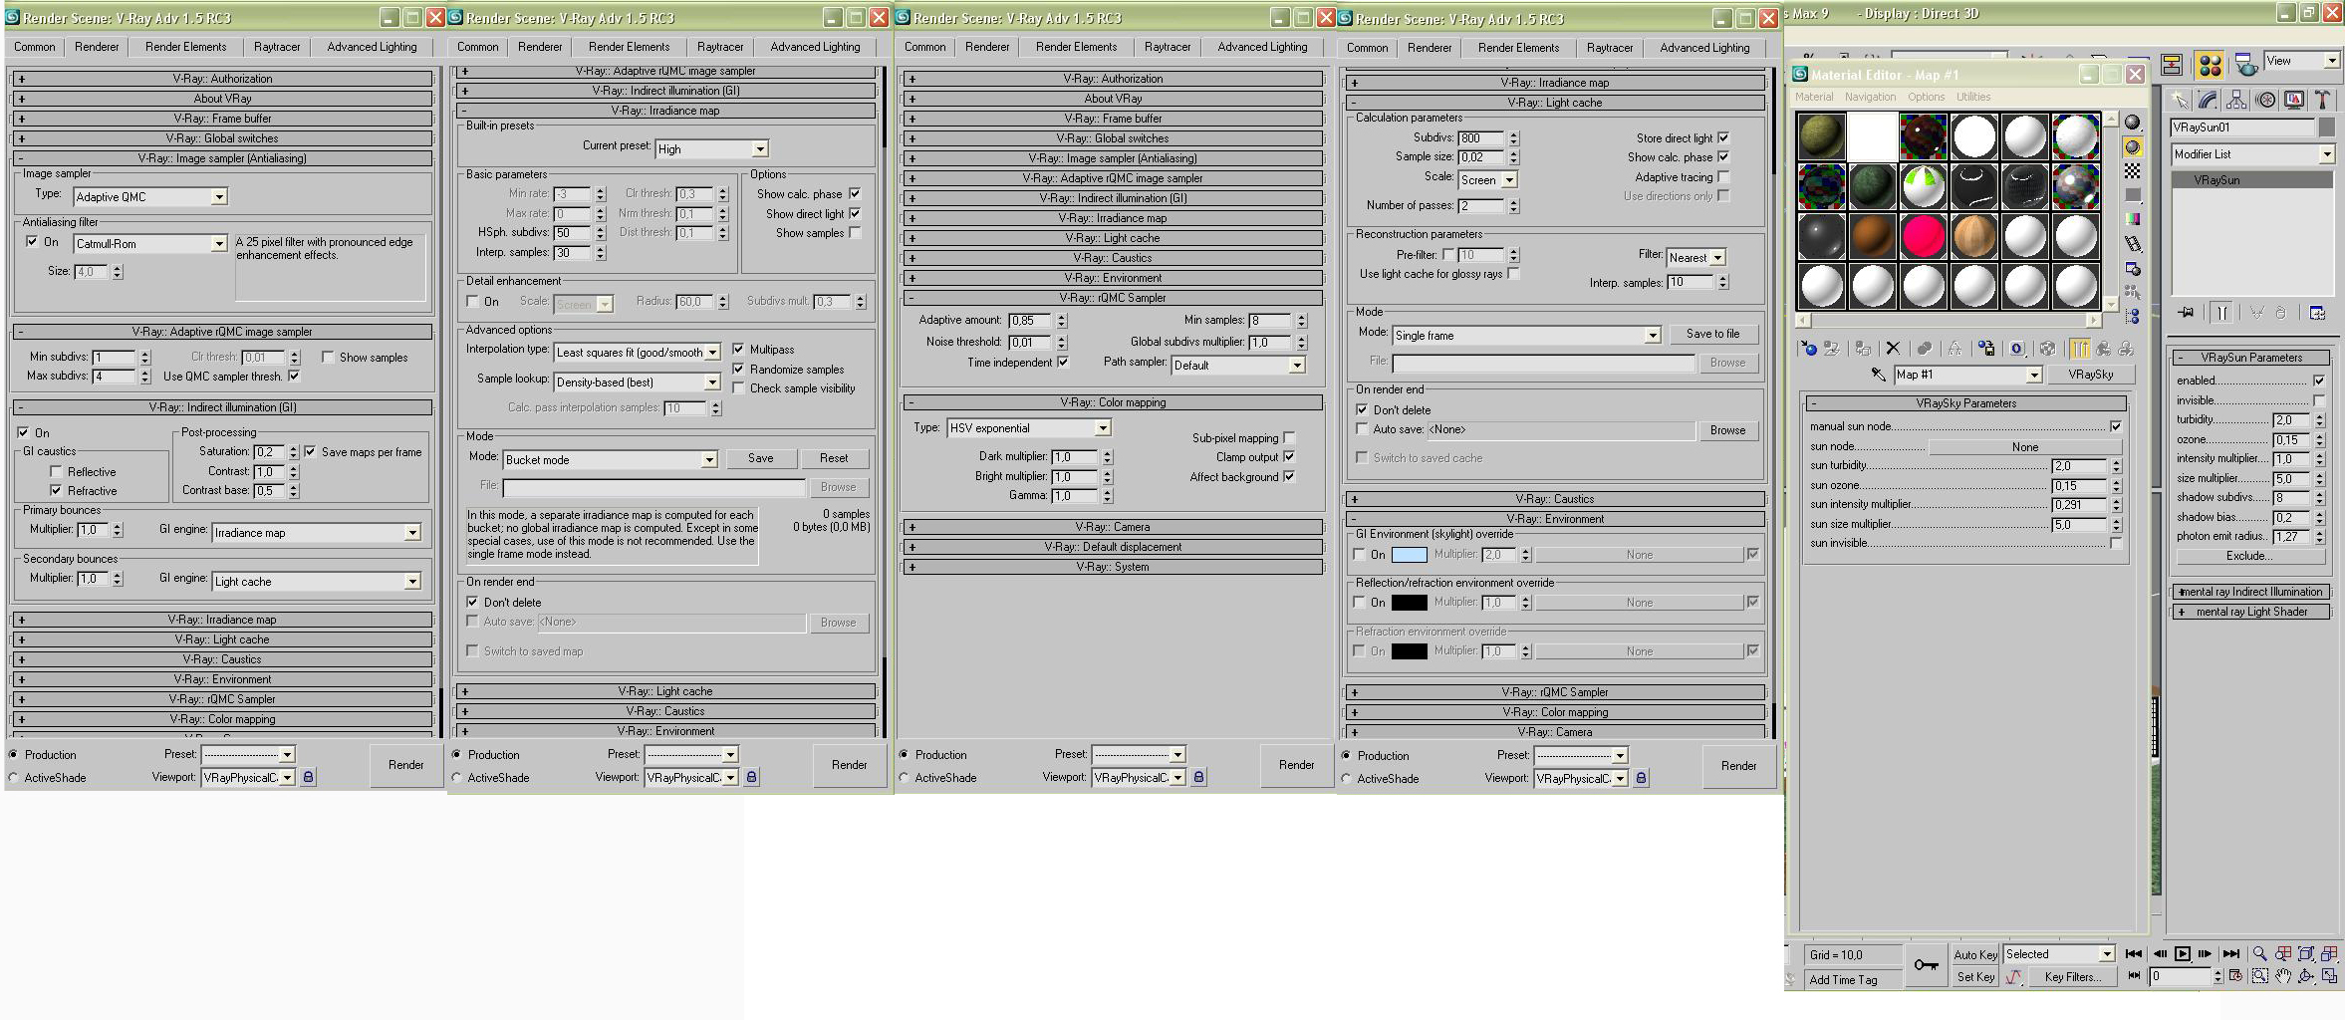Click the Go to Parent icon

pyautogui.click(x=2103, y=348)
